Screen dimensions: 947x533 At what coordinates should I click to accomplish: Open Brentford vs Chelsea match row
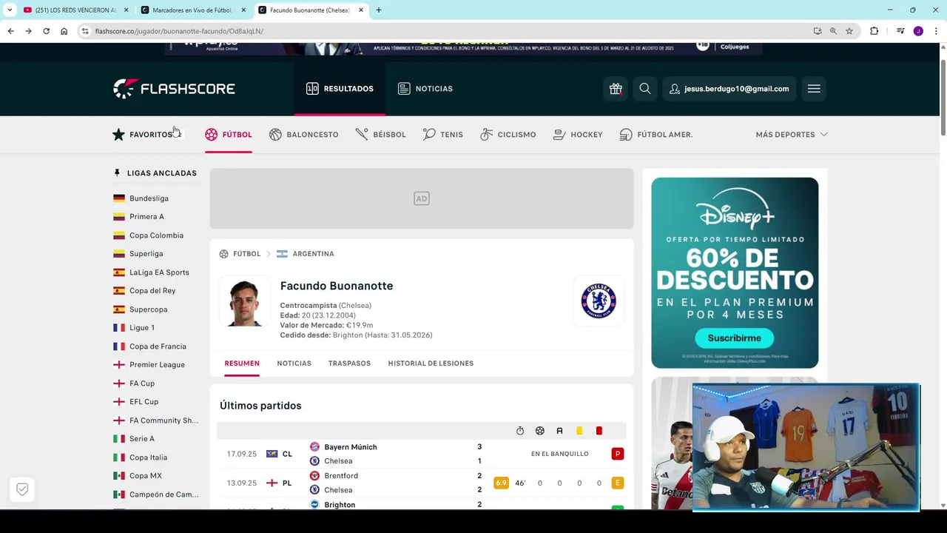click(x=422, y=483)
